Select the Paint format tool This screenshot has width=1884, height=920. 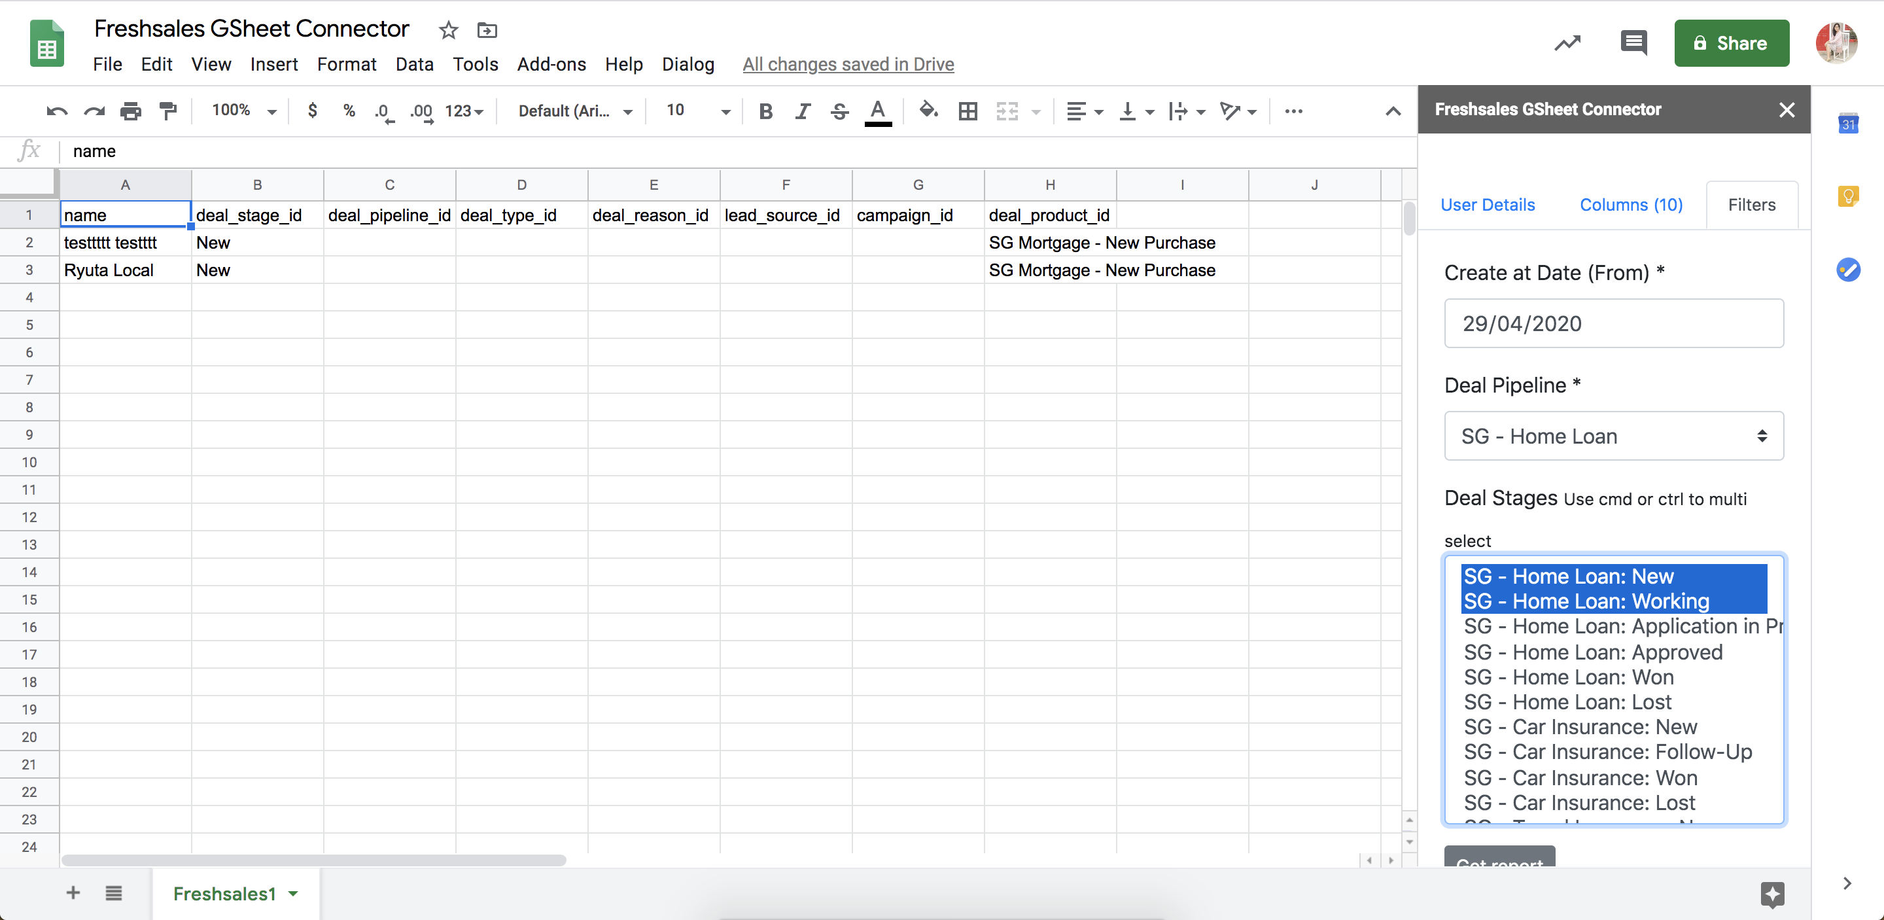[168, 111]
